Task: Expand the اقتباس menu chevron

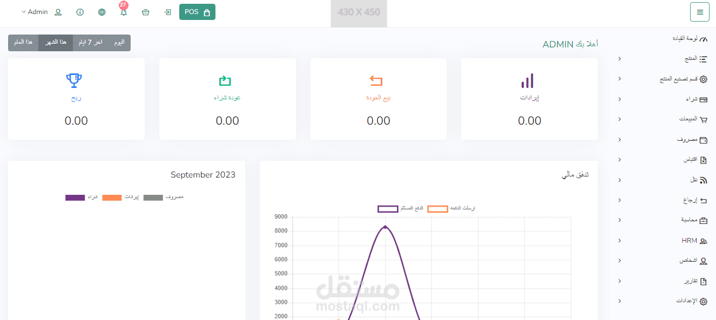Action: (619, 160)
